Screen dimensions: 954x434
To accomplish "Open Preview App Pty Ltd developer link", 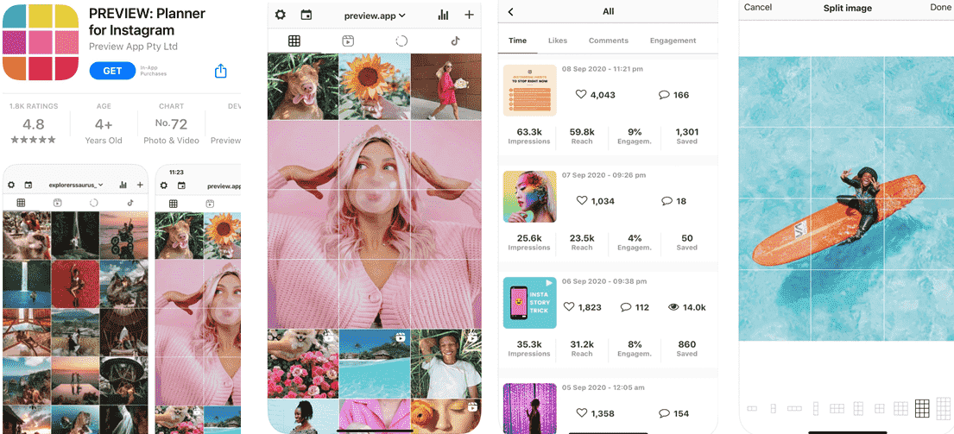I will pyautogui.click(x=133, y=47).
